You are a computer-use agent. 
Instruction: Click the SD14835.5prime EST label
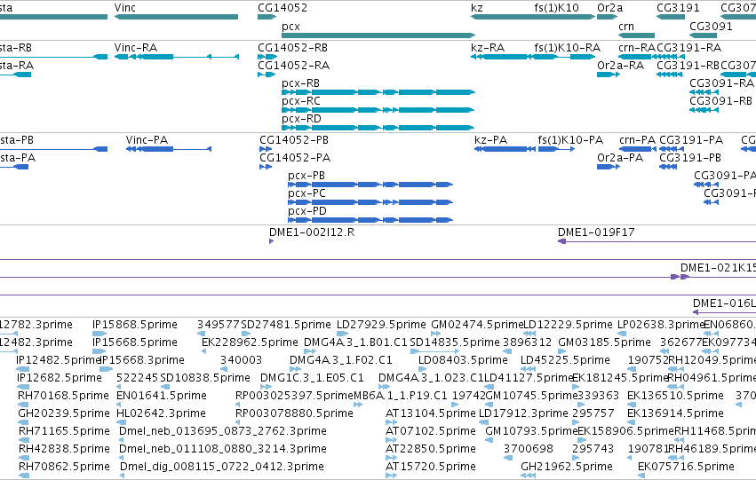pyautogui.click(x=455, y=342)
